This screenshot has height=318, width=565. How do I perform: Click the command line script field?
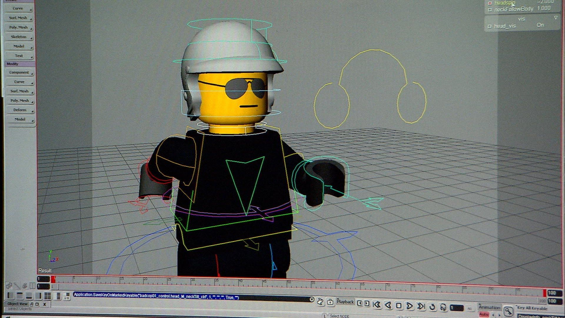191,297
